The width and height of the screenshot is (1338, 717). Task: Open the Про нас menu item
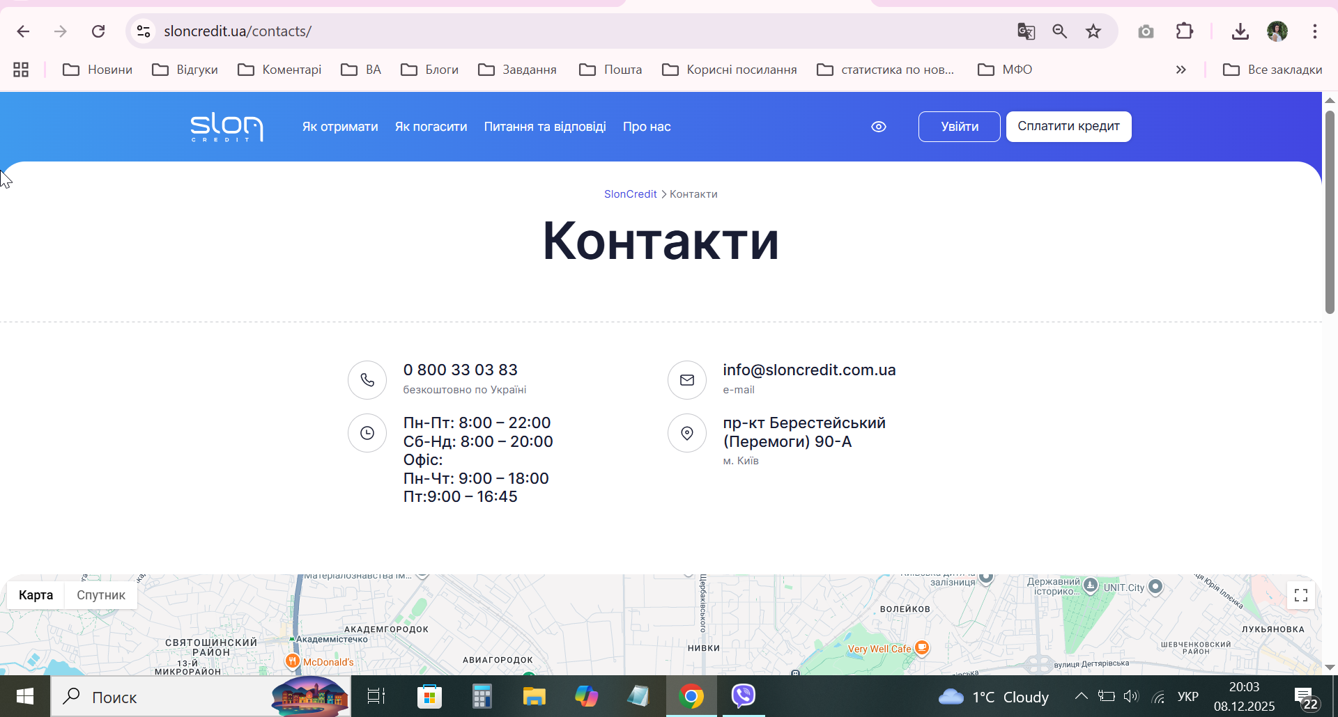[647, 127]
